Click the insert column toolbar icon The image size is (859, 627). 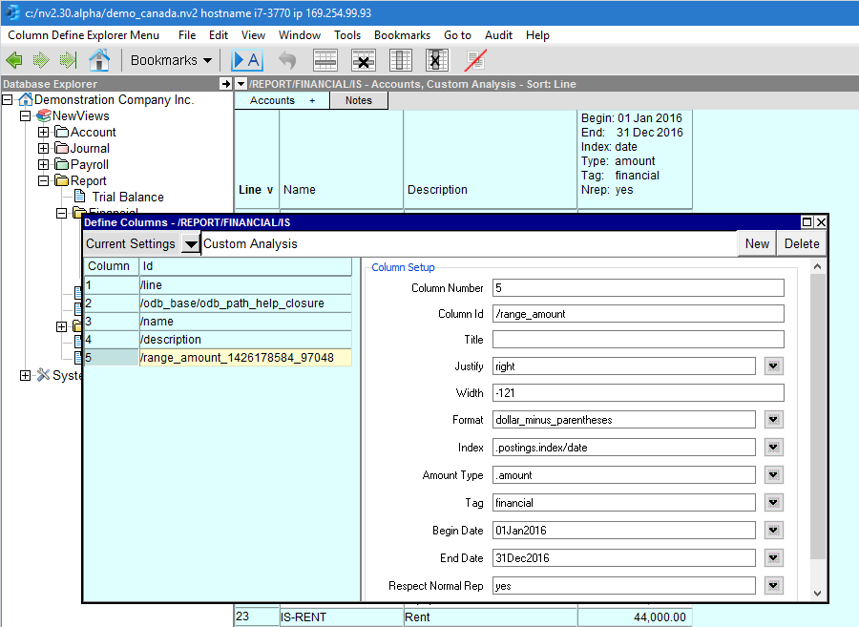tap(401, 60)
